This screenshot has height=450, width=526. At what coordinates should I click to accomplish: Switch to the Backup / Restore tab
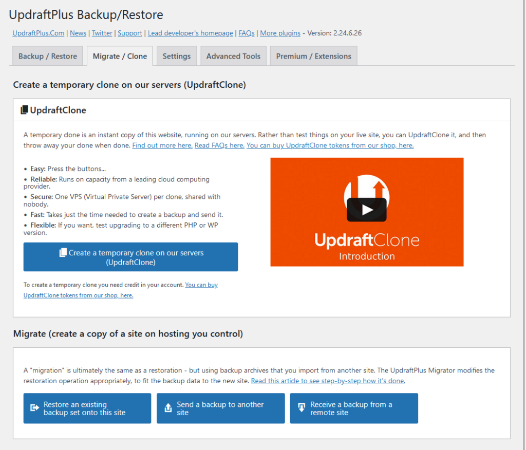pyautogui.click(x=48, y=56)
